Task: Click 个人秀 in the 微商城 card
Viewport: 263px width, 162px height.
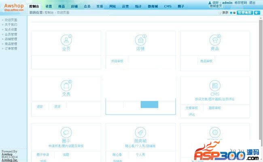Action: pyautogui.click(x=140, y=155)
